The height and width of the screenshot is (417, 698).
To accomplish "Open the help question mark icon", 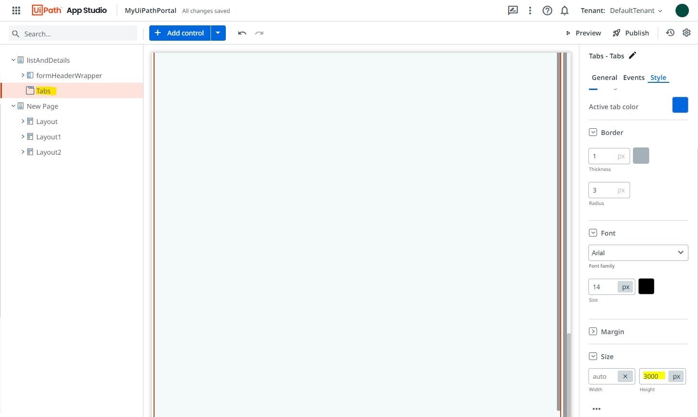I will [x=547, y=10].
